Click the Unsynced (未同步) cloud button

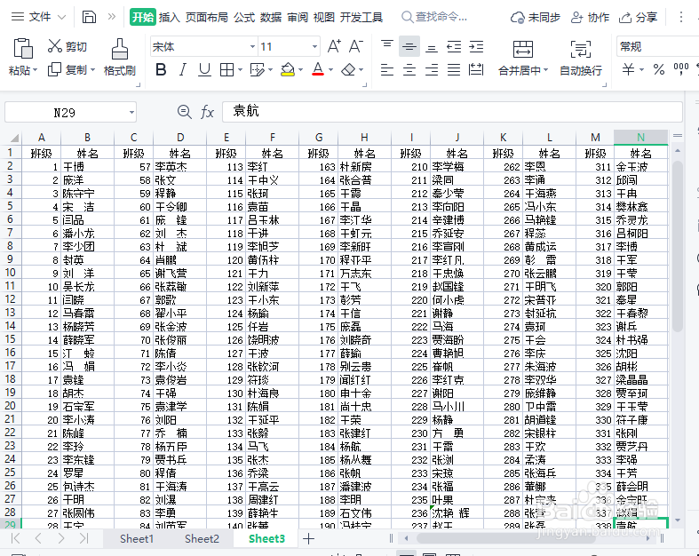click(x=536, y=18)
